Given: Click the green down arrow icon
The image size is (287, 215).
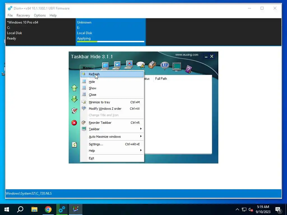Looking at the screenshot, I should tap(74, 99).
